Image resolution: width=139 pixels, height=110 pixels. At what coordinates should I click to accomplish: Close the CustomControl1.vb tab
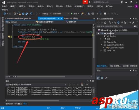tap(61, 19)
